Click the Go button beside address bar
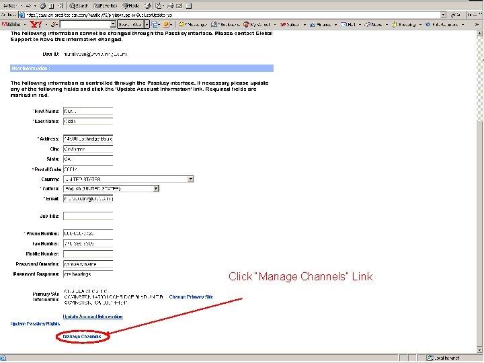This screenshot has width=484, height=363. pyautogui.click(x=456, y=15)
